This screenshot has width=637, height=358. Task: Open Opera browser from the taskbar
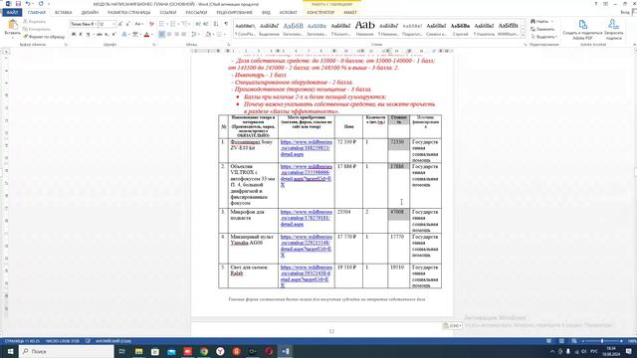click(269, 351)
